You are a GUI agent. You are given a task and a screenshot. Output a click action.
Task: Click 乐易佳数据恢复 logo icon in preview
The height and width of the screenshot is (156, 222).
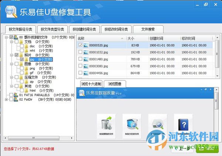pos(81,93)
